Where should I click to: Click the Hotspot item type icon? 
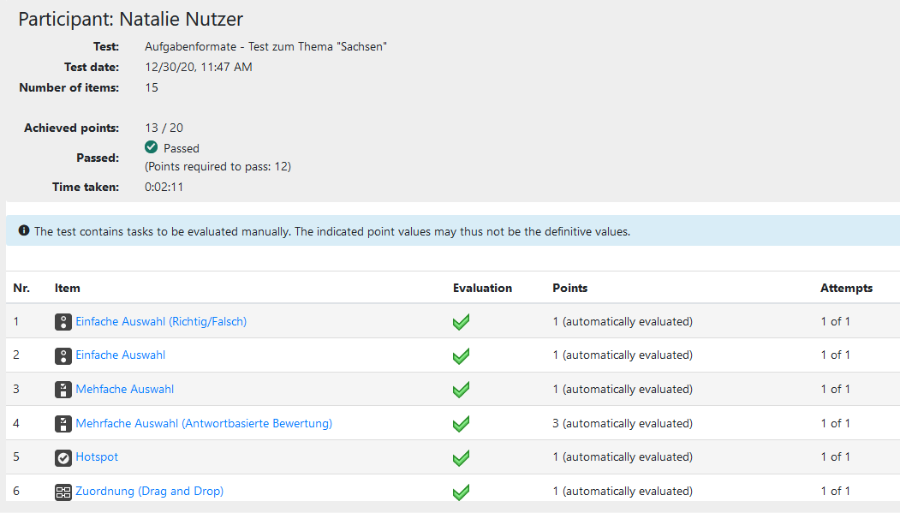[63, 457]
